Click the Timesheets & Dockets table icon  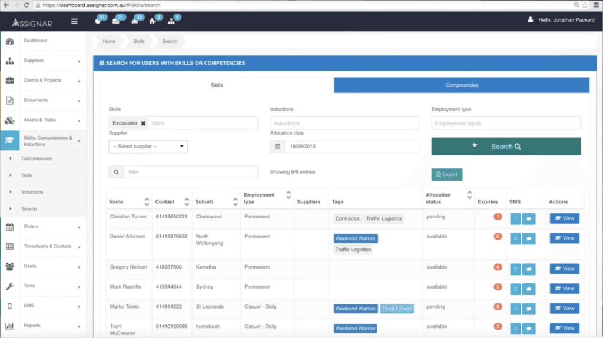[x=9, y=247]
